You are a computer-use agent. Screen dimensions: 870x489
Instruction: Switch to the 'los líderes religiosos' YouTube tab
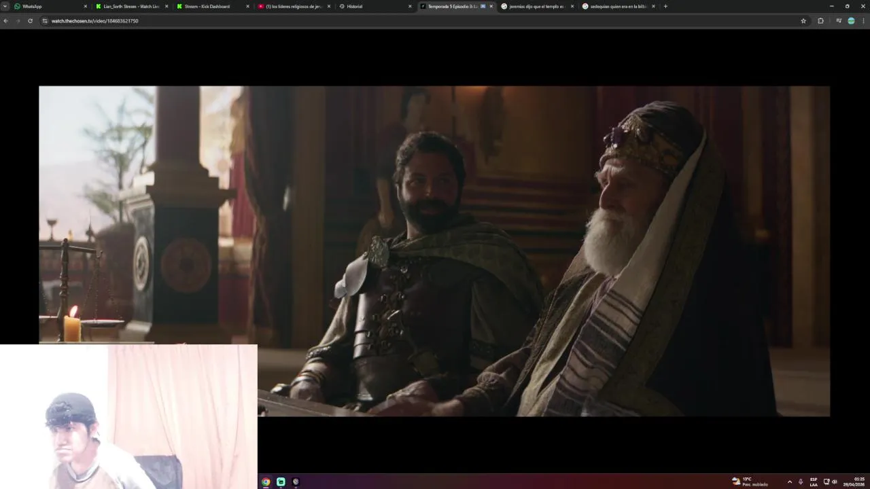coord(293,6)
